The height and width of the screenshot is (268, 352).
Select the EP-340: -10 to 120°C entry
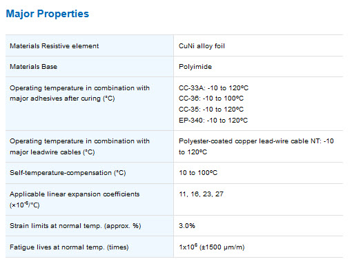213,121
